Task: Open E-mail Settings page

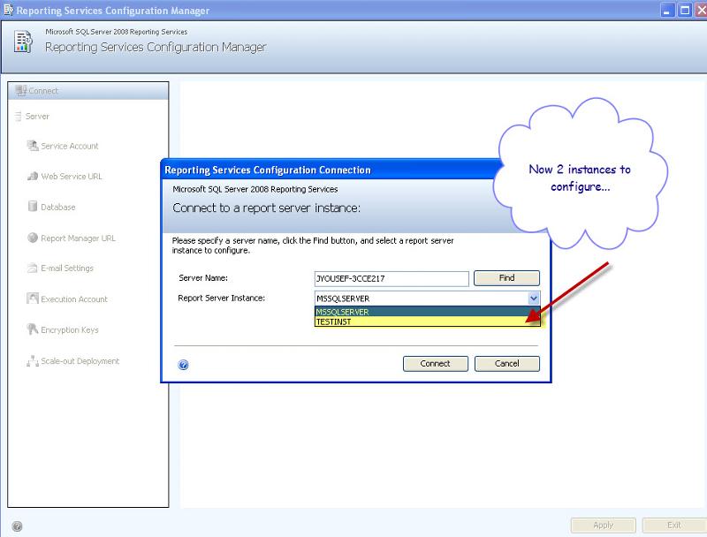Action: tap(67, 268)
